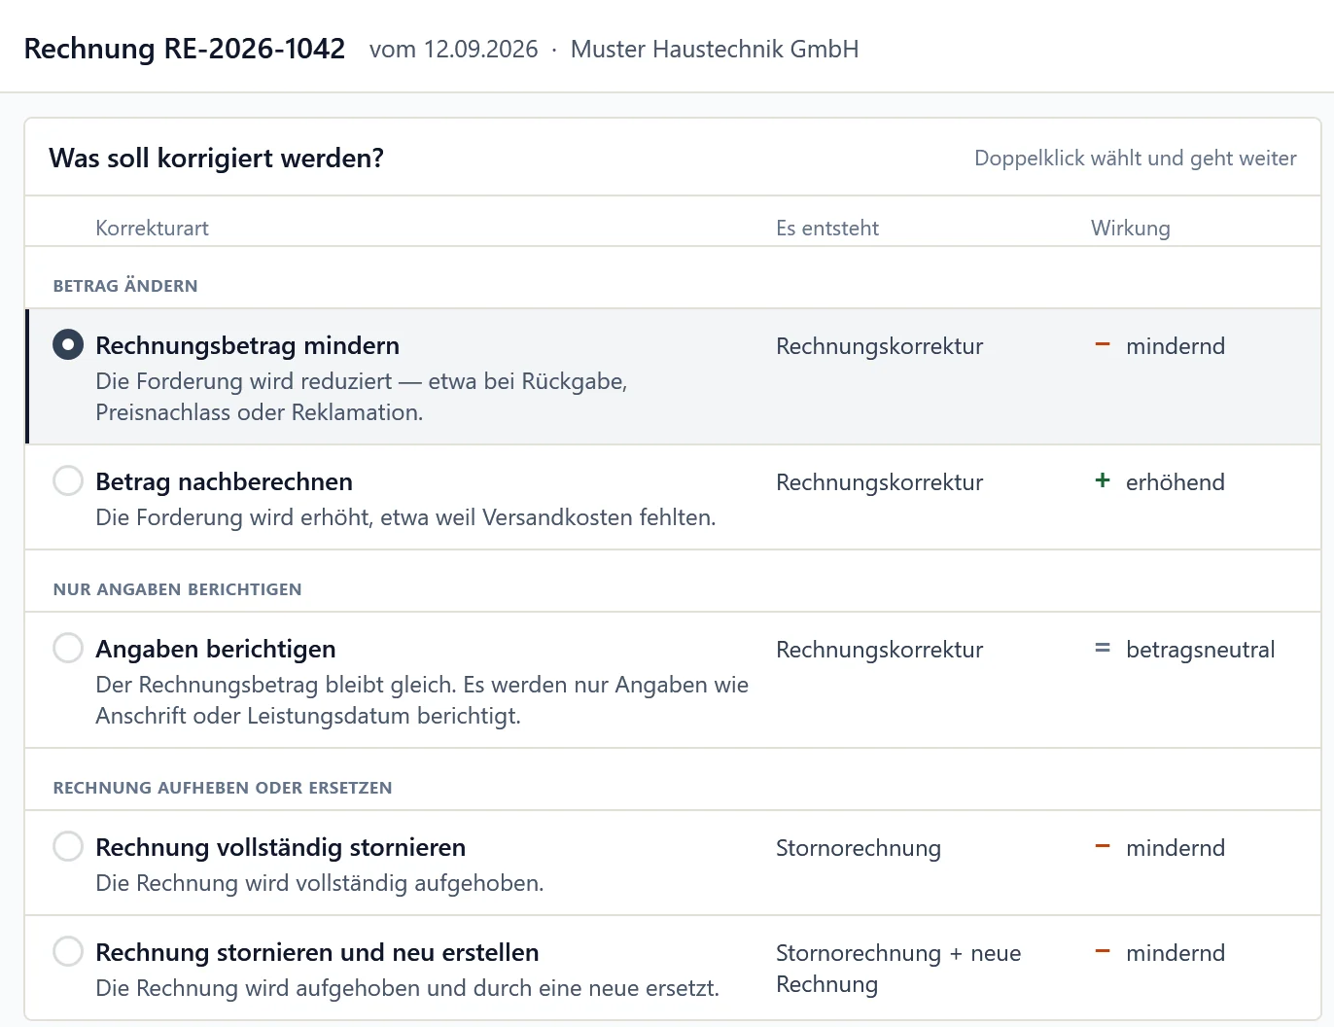The width and height of the screenshot is (1334, 1027).
Task: Click "Stornorechnung" in the "vollständig stornieren" row
Action: (x=859, y=848)
